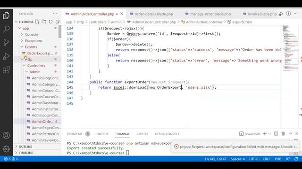This screenshot has height=169, width=302.
Task: Collapse all folders in Explorer
Action: tap(58, 22)
